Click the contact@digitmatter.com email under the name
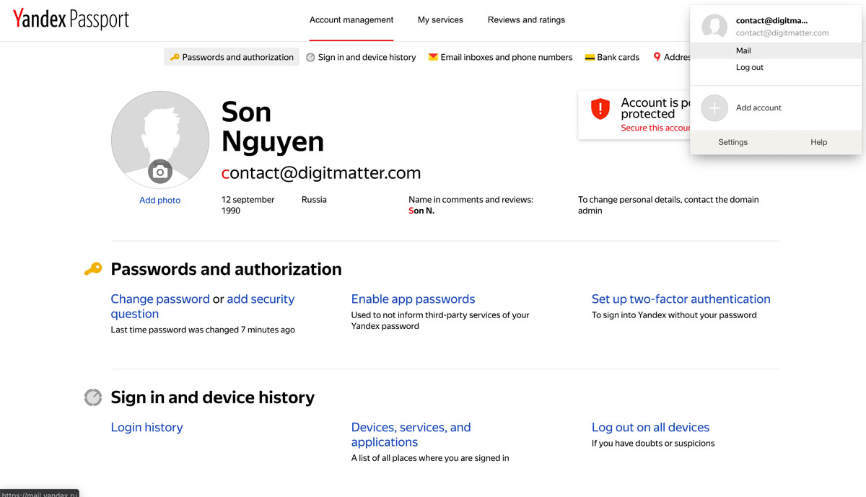This screenshot has width=866, height=497. click(x=321, y=173)
